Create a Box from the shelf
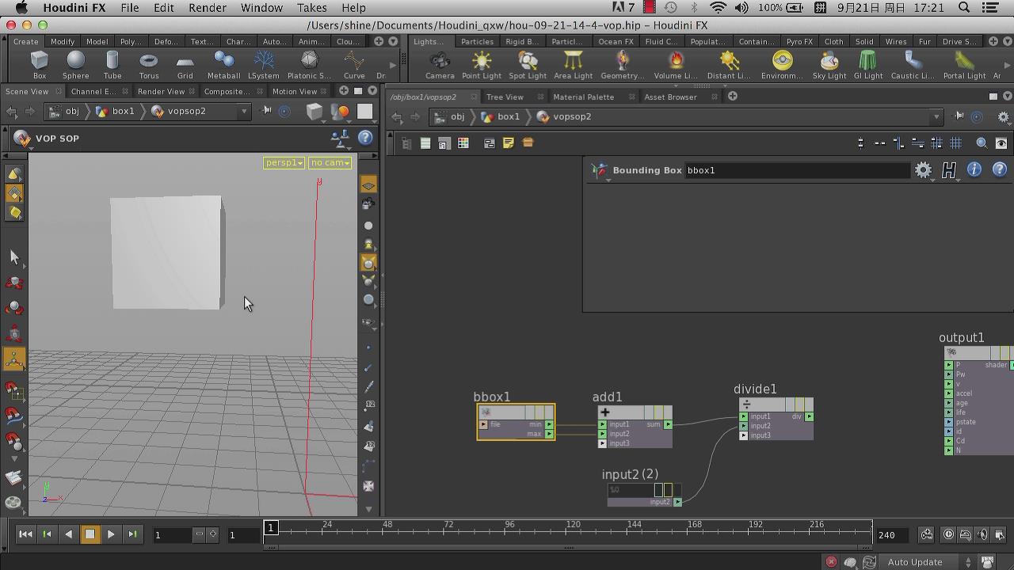1014x570 pixels. point(39,65)
